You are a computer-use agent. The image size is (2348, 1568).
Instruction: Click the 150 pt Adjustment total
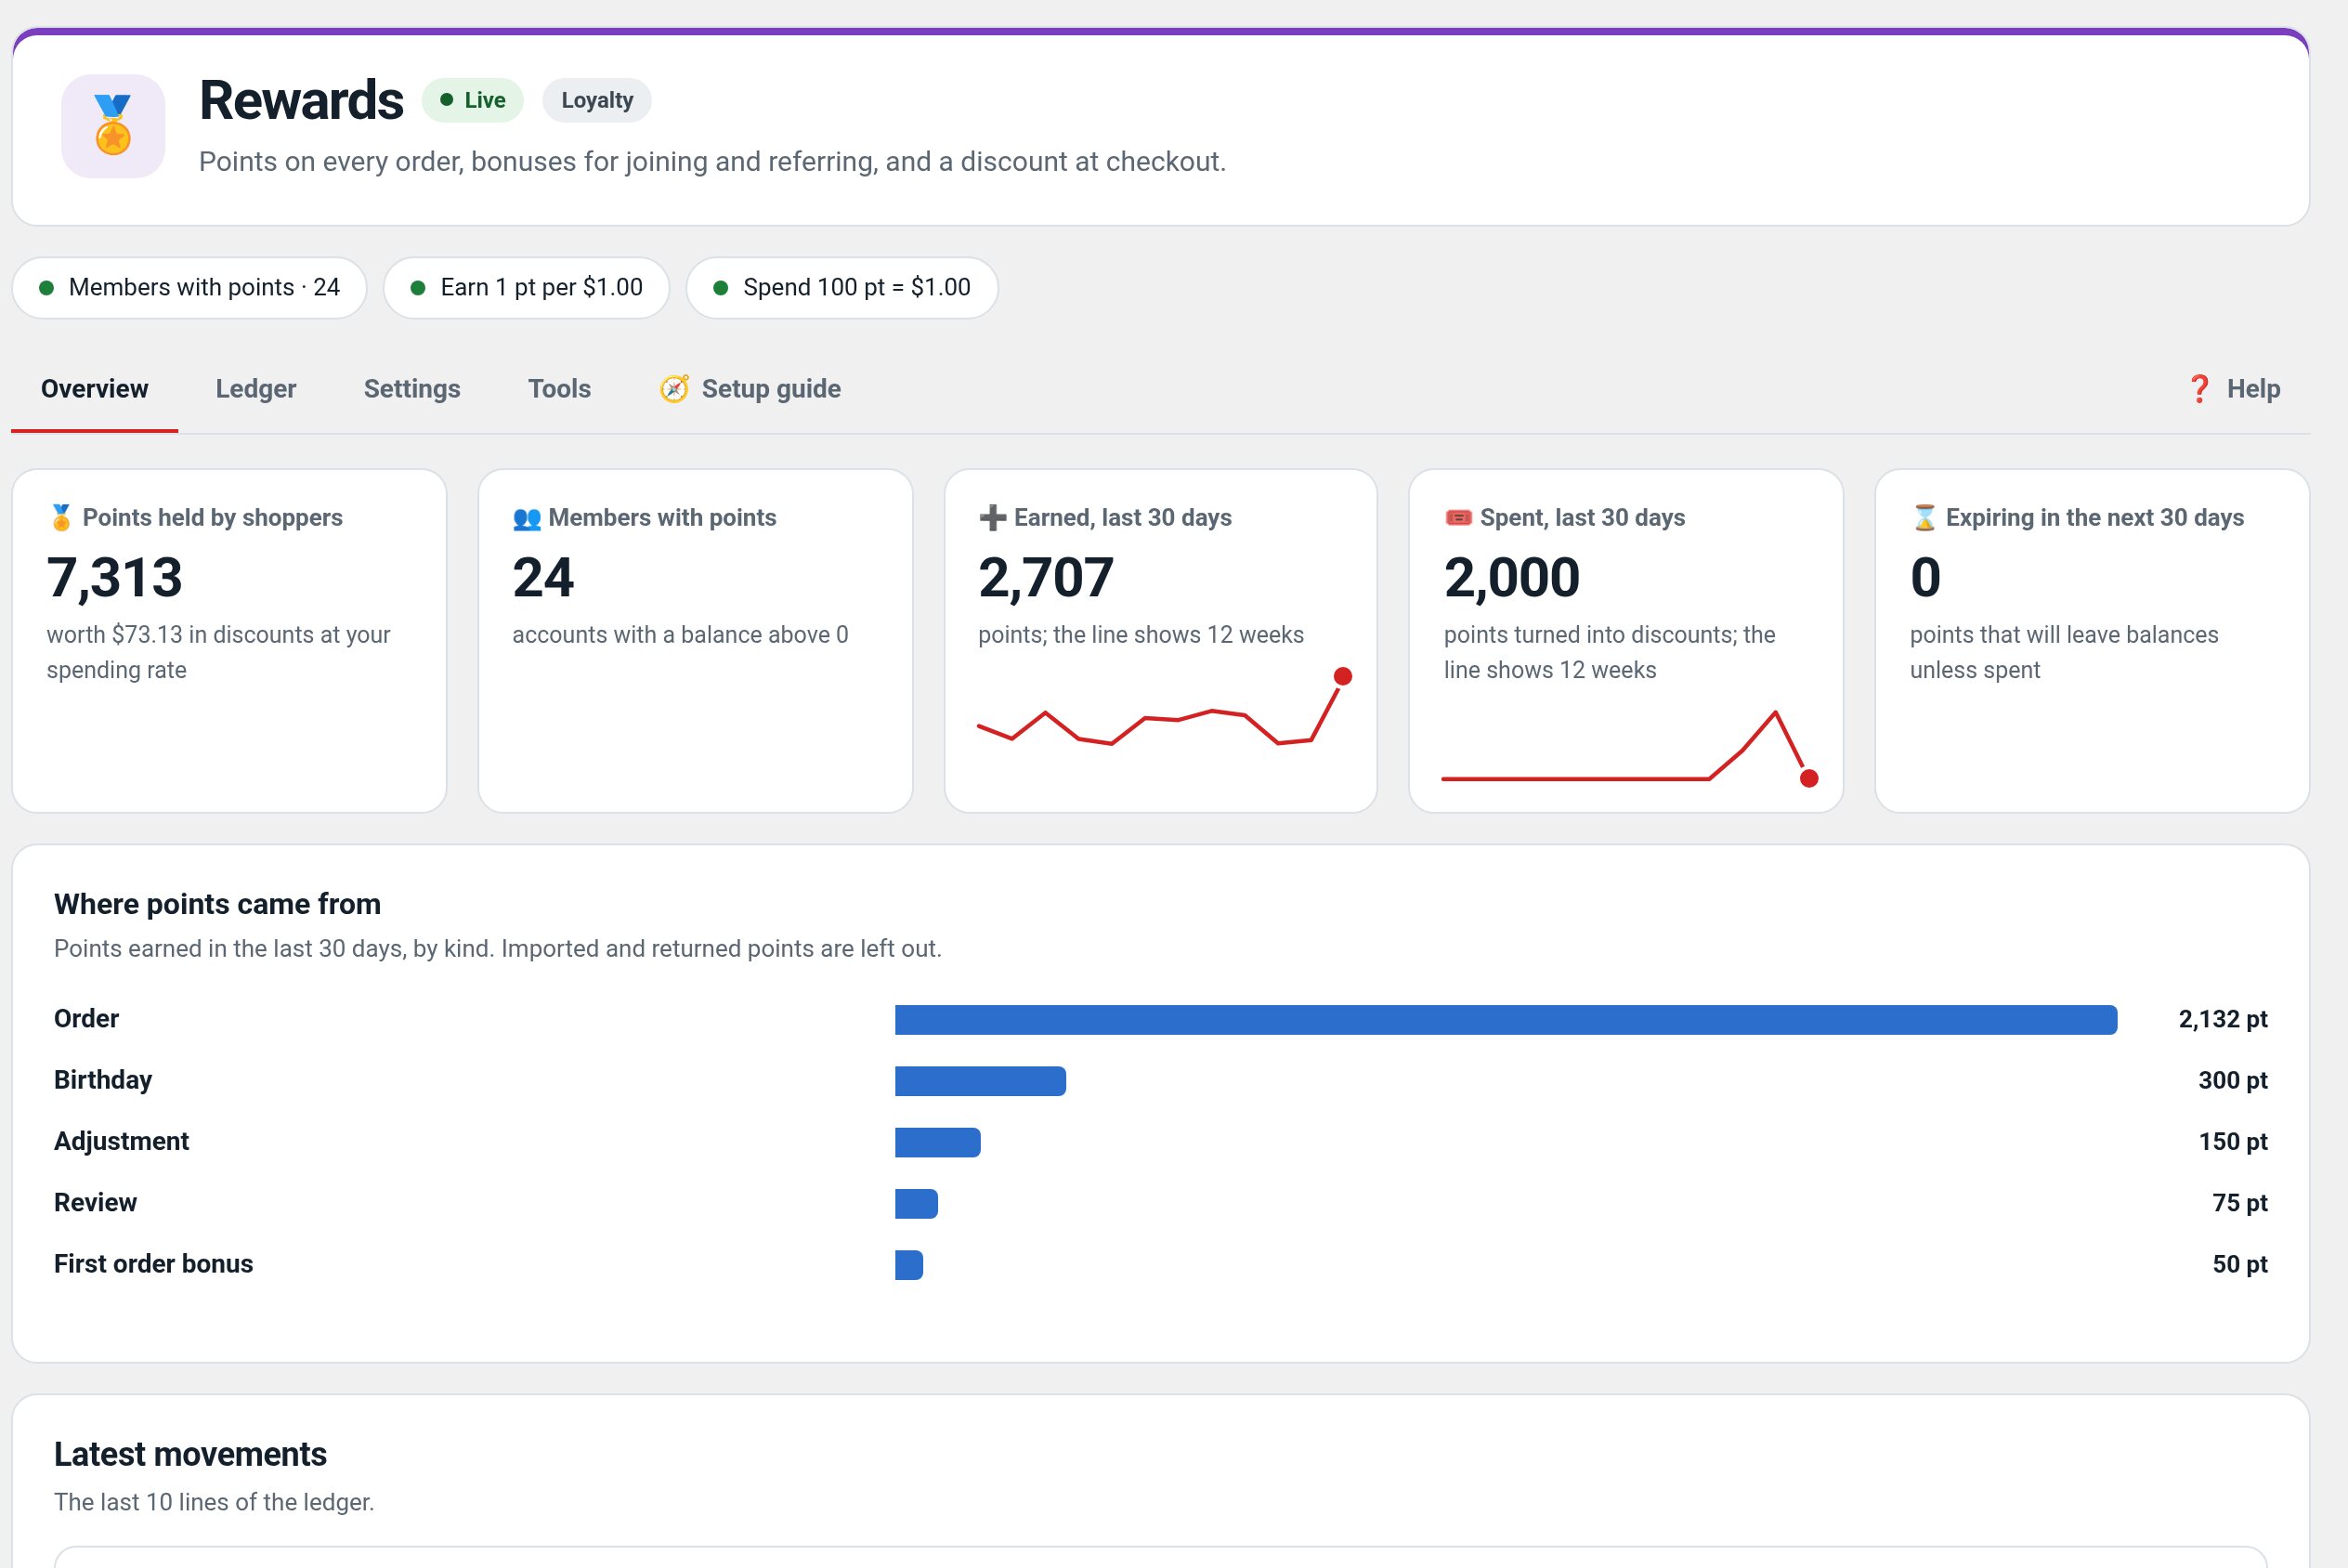click(x=2233, y=1141)
